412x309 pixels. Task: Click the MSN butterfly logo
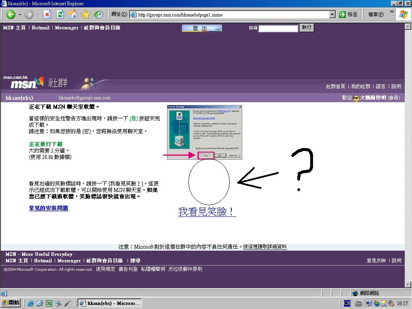coord(27,83)
